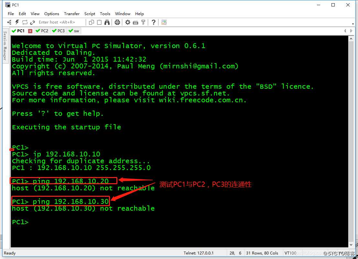358x259 pixels.
Task: Open the View menu
Action: click(35, 14)
